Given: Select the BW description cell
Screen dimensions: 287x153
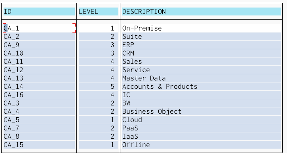Looking at the screenshot, I should (201, 103).
